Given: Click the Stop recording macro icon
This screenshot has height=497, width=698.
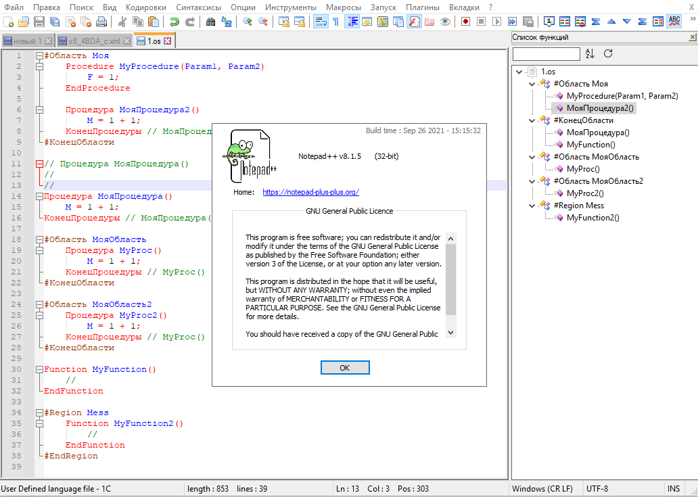Looking at the screenshot, I should point(481,22).
